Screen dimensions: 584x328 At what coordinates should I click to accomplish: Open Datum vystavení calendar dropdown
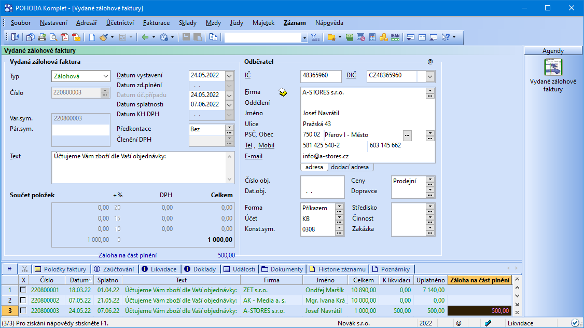pos(229,76)
